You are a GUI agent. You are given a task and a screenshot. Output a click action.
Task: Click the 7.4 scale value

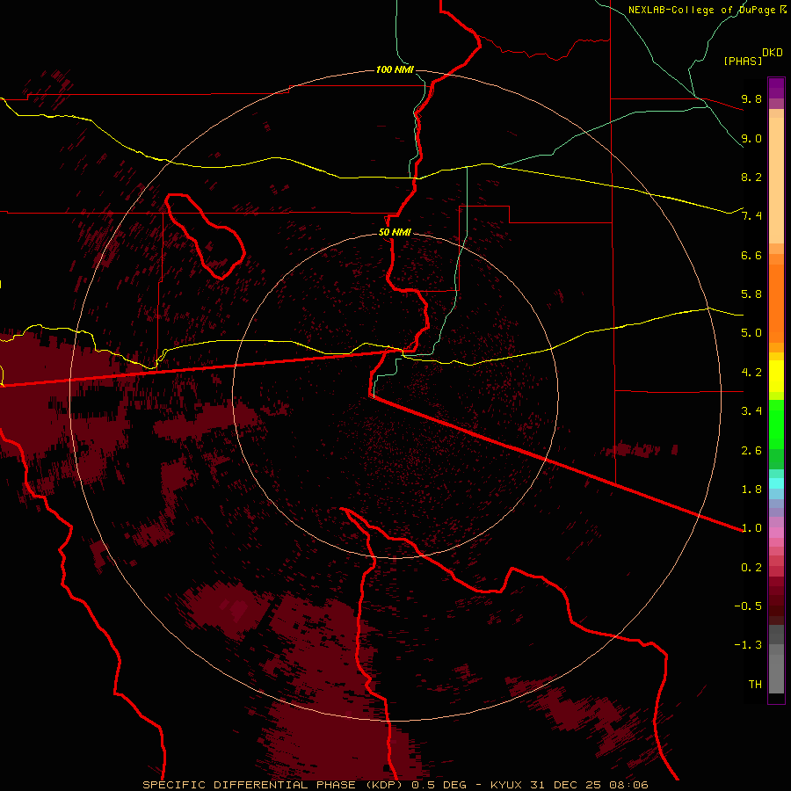click(751, 216)
